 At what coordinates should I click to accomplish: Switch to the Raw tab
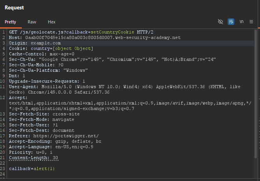[x=32, y=22]
